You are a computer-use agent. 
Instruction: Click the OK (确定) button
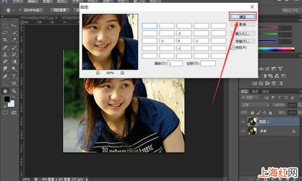click(242, 17)
